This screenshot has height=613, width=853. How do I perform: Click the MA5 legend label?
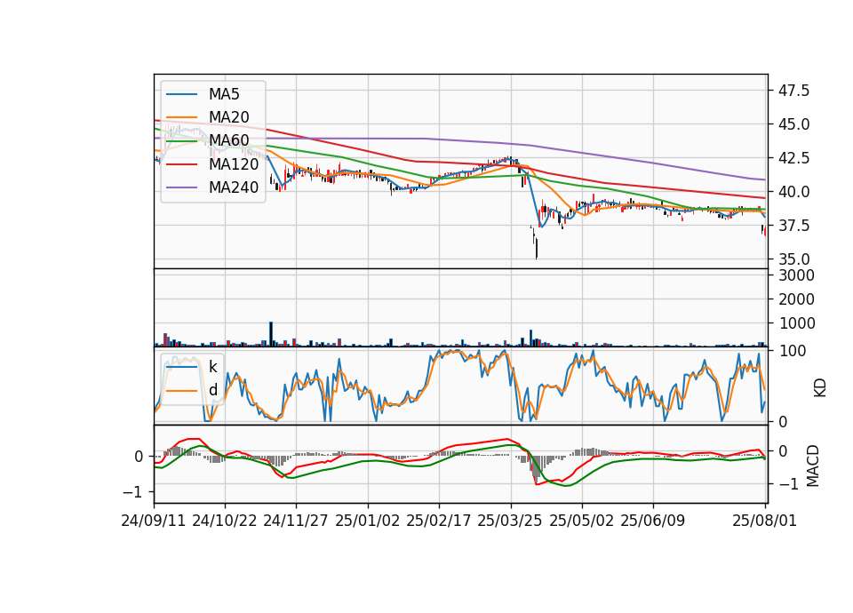coord(224,94)
